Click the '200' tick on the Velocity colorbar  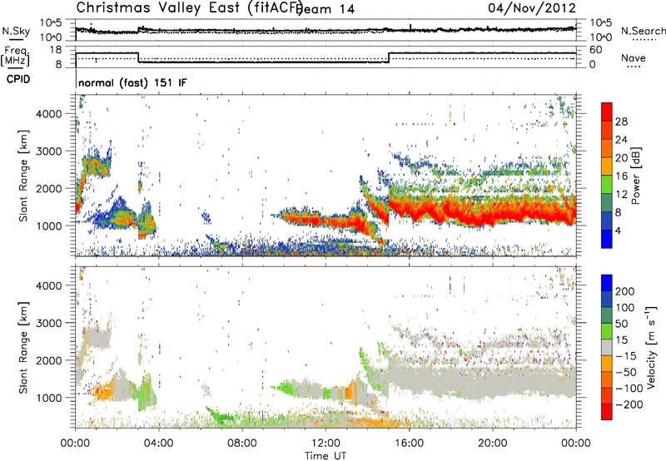(x=625, y=291)
